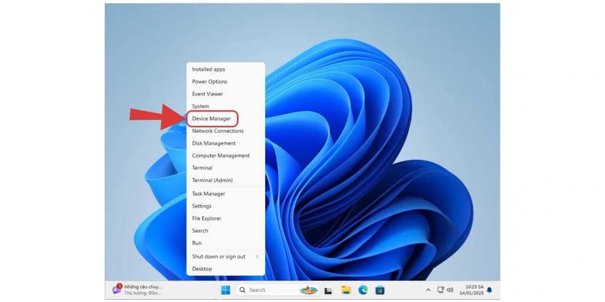Click the network icon in system tray
605x302 pixels.
pyautogui.click(x=440, y=290)
